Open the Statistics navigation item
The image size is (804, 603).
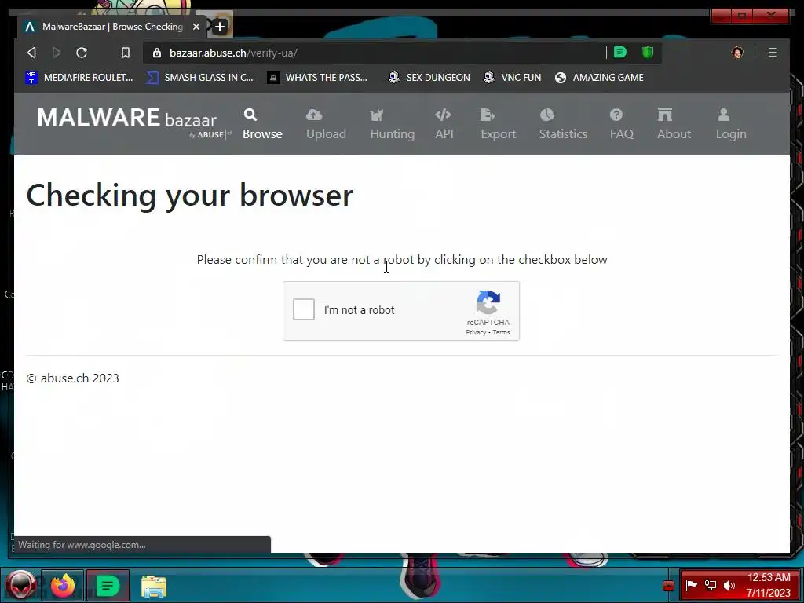[x=563, y=124]
